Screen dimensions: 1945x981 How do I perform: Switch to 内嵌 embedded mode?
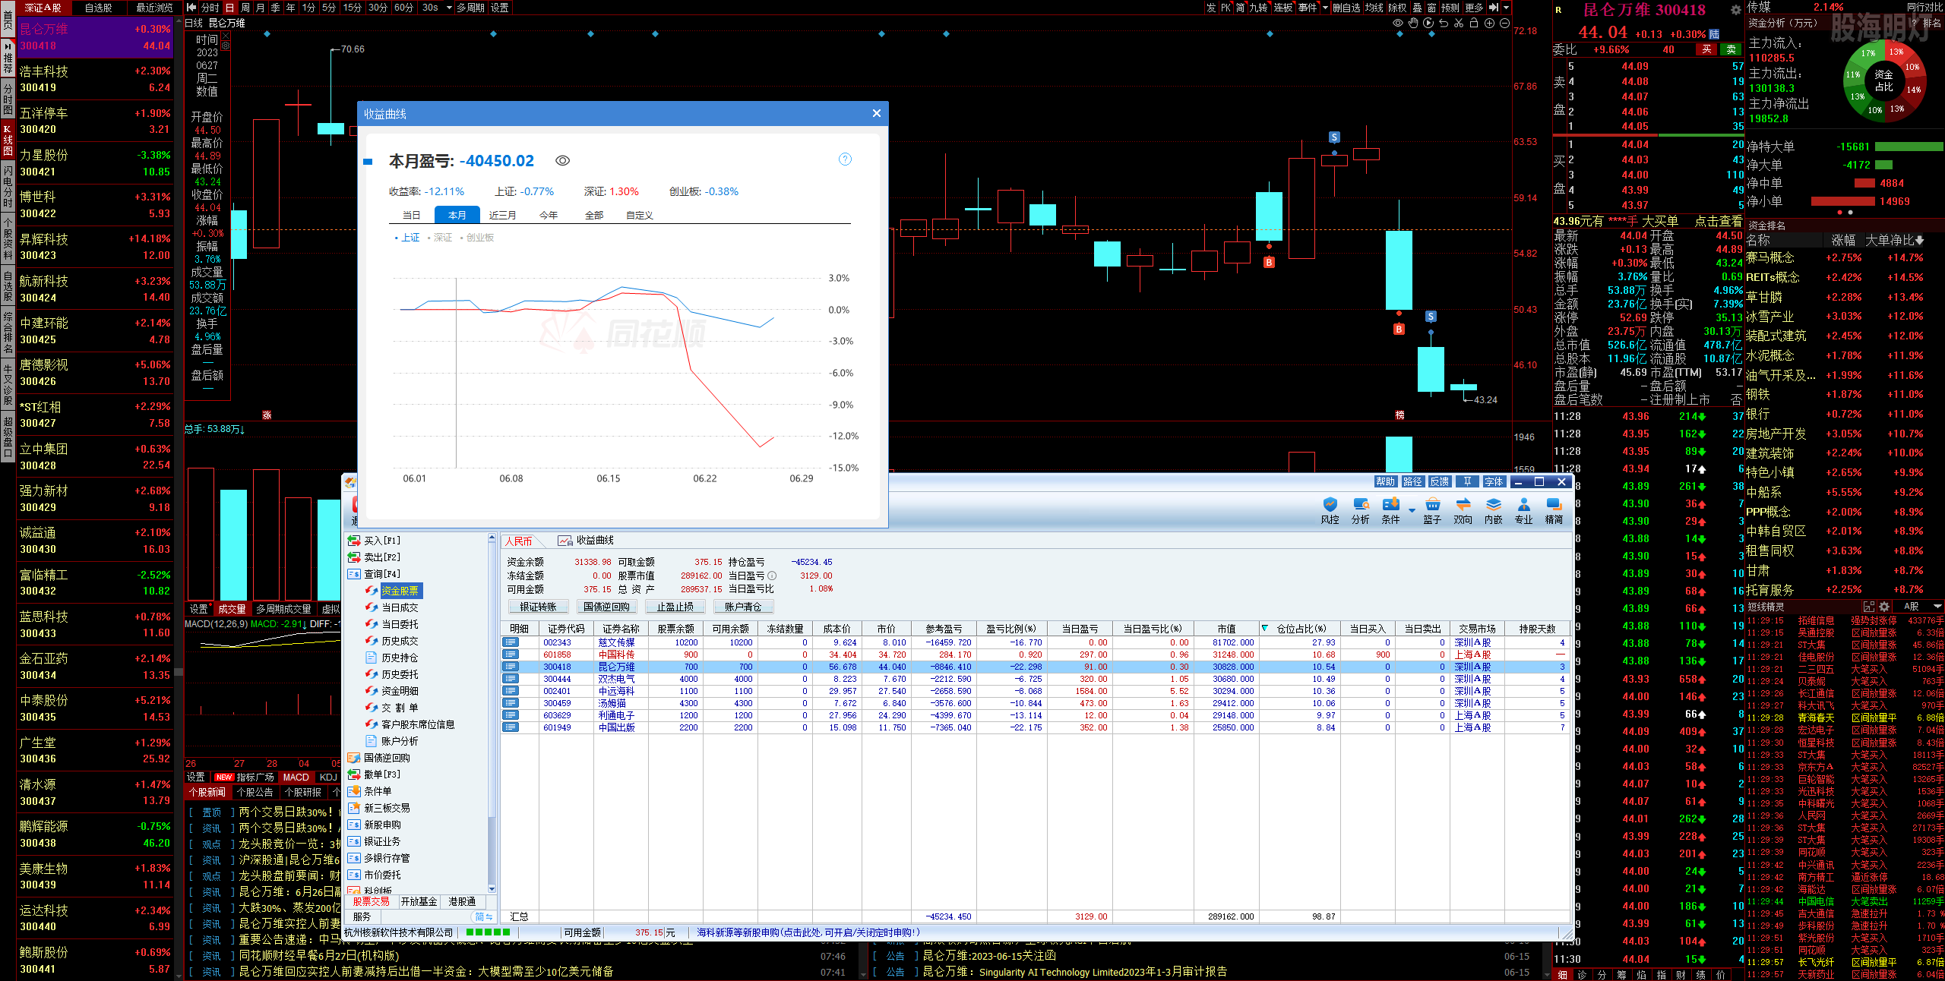[1493, 510]
